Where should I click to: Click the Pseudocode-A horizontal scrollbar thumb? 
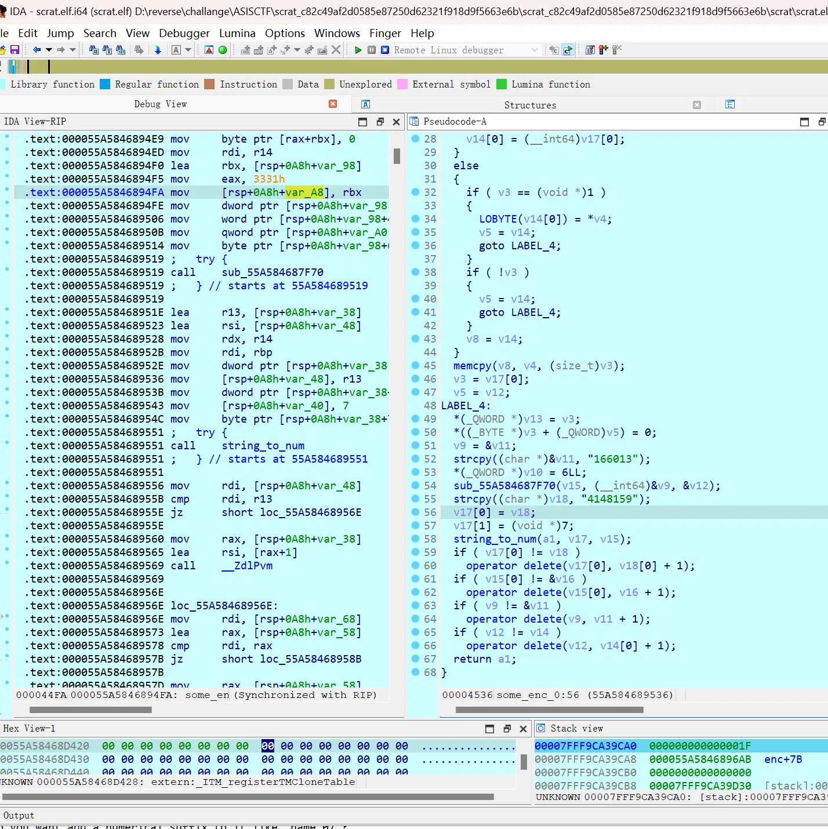tap(550, 710)
